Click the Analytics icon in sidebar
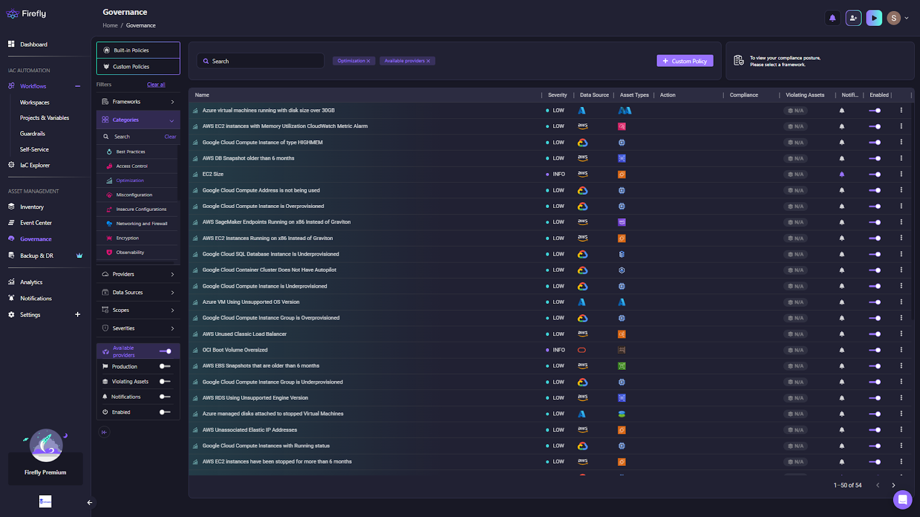920x517 pixels. click(x=11, y=282)
